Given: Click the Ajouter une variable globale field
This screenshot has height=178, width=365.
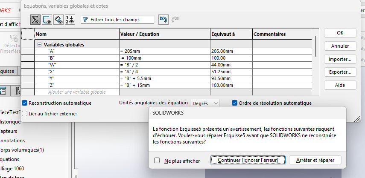Looking at the screenshot, I should click(77, 92).
